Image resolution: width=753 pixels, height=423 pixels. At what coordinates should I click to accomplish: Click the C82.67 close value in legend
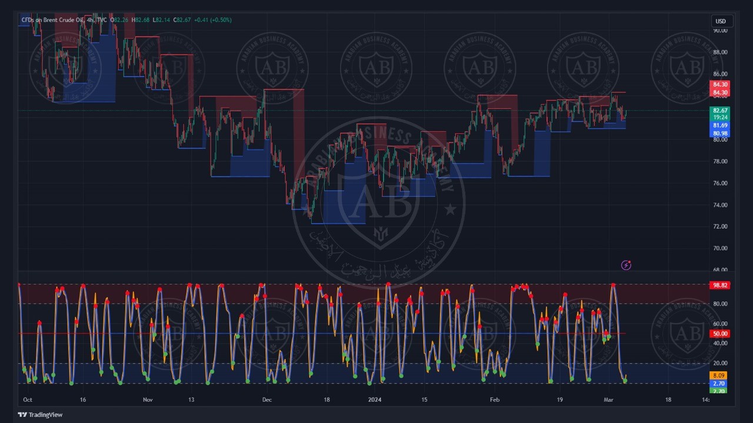coord(182,20)
